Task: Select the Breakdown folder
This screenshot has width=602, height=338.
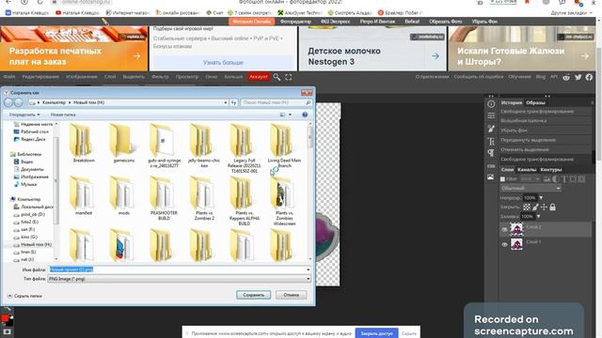Action: (x=84, y=143)
